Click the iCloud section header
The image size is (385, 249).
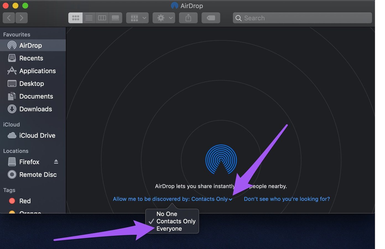[x=11, y=124]
